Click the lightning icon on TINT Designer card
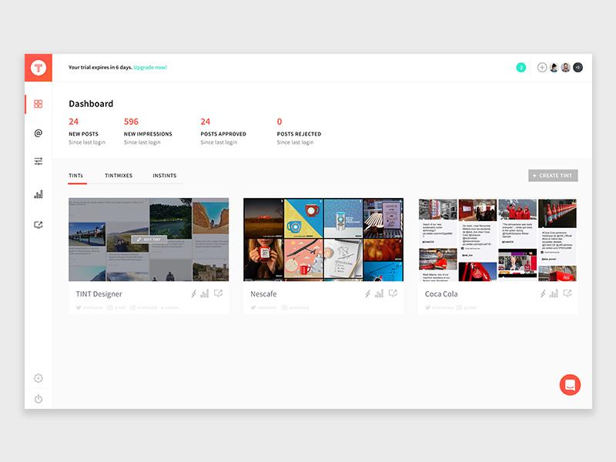This screenshot has width=616, height=462. coord(194,293)
